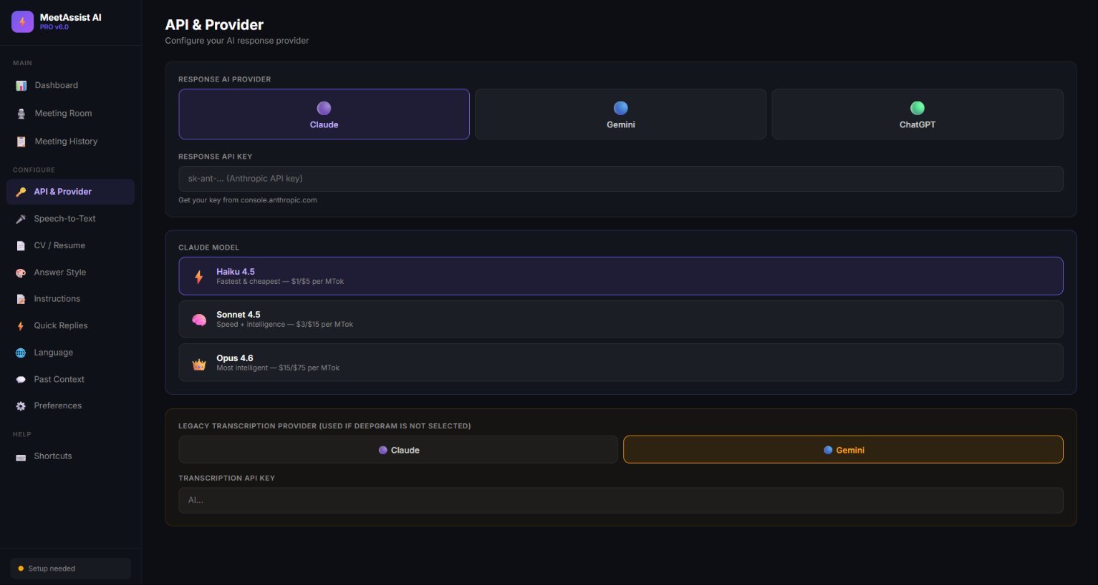Click the Quick Replies lightning icon

(21, 326)
